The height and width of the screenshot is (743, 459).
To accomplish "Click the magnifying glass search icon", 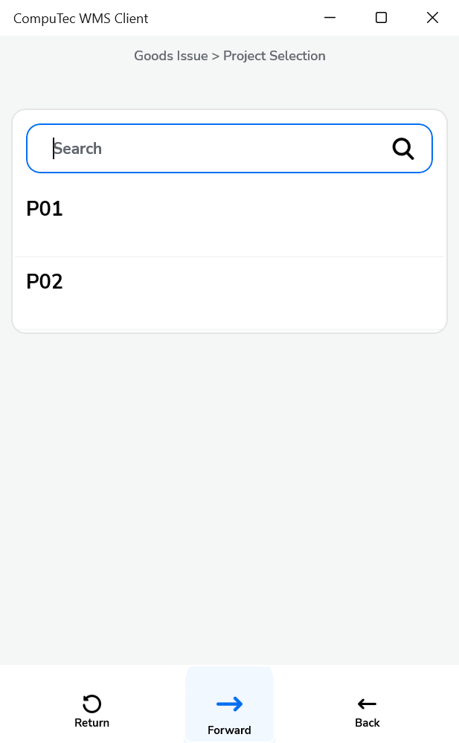I will 402,149.
